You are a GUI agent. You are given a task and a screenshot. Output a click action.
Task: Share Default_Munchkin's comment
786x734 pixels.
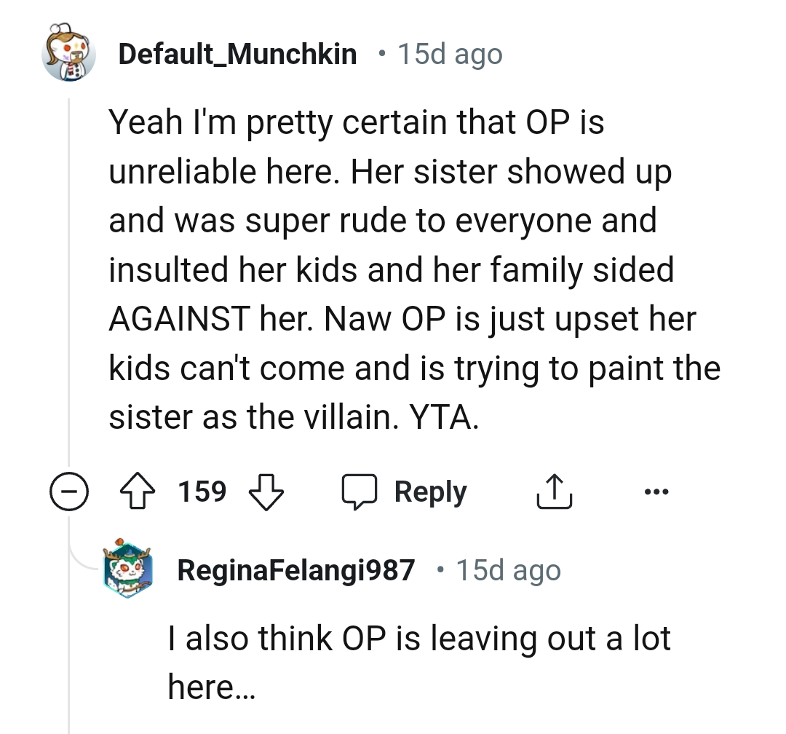[x=555, y=493]
